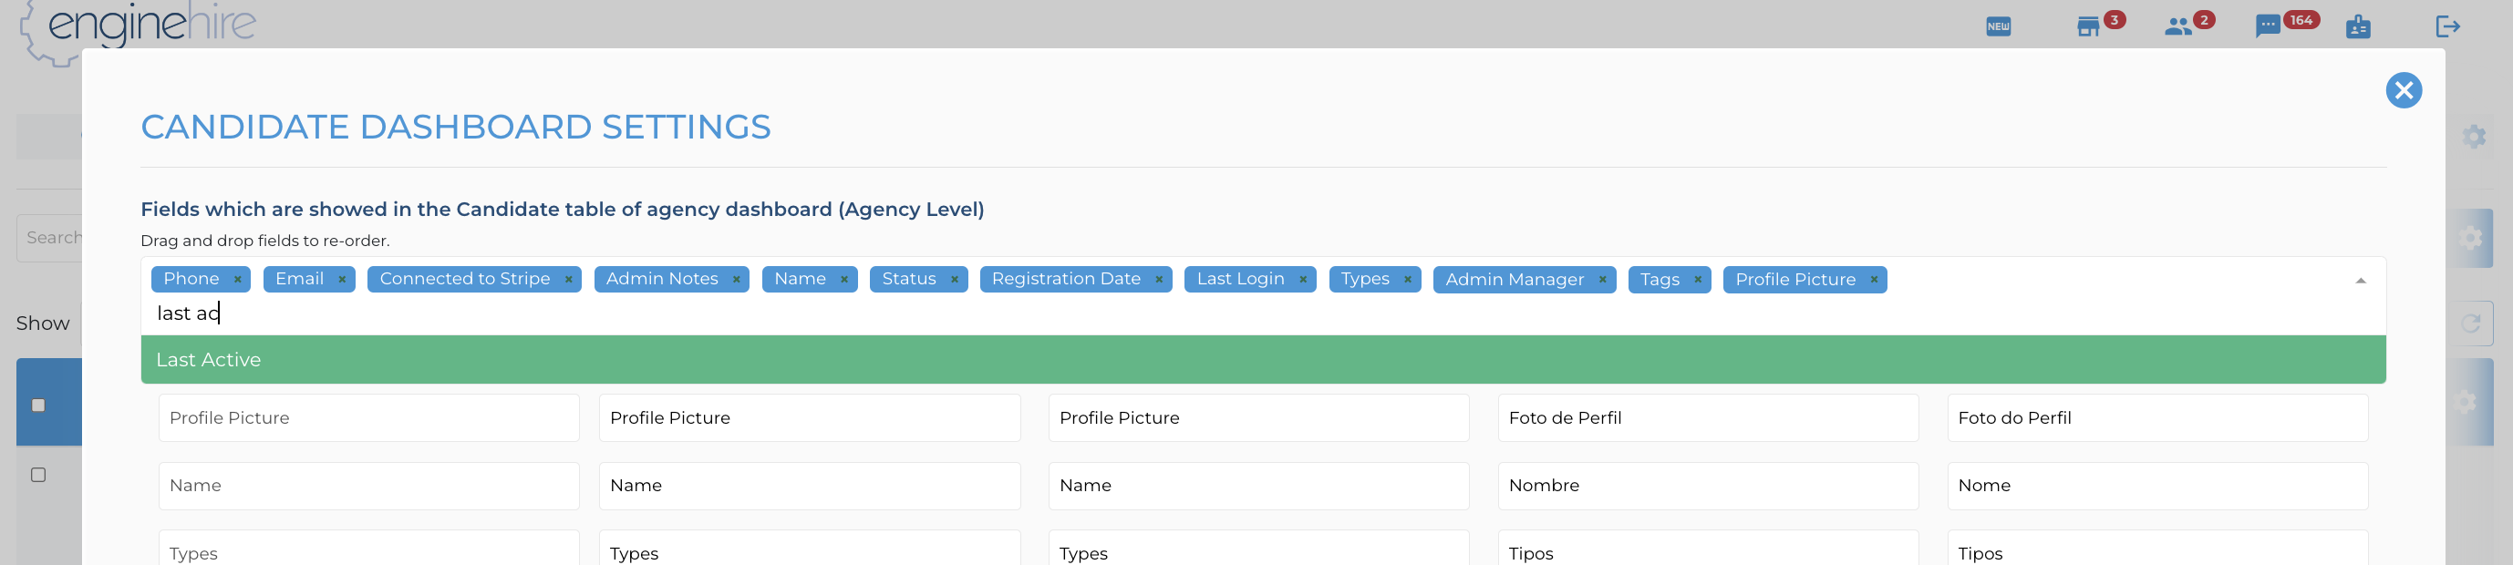Click the Foto de Perfil input
The image size is (2513, 565).
coord(1708,418)
